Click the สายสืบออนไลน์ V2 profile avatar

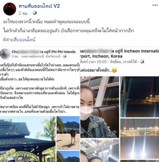coord(10,9)
